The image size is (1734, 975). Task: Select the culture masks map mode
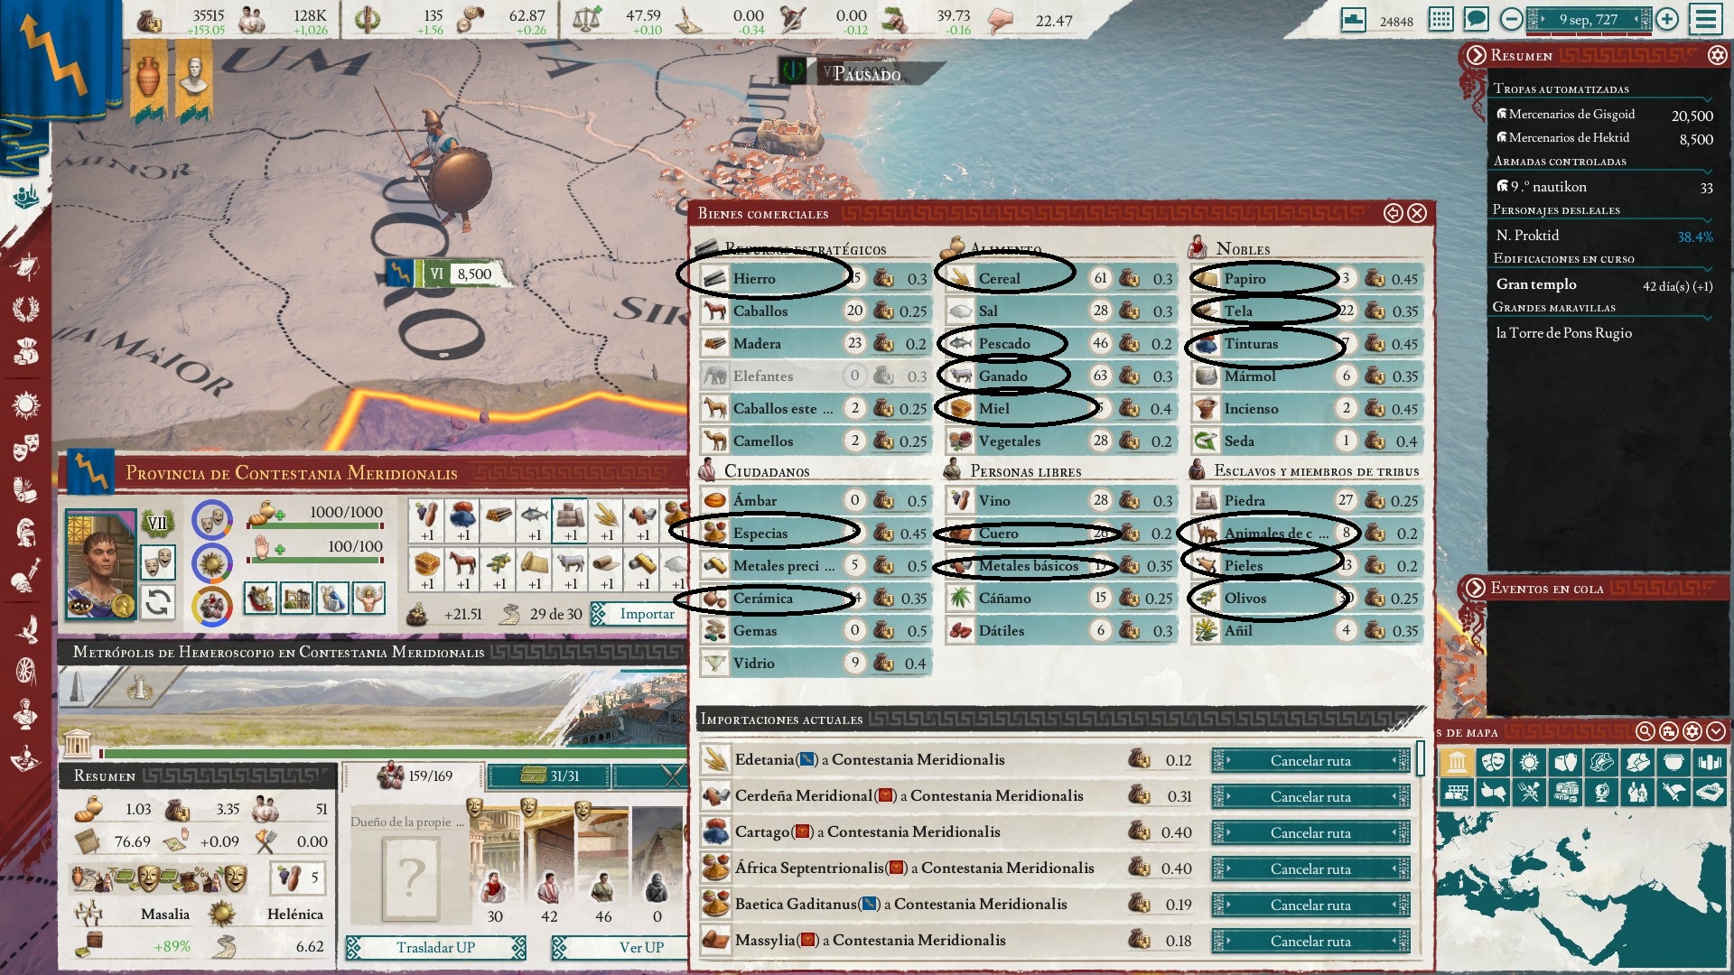[1493, 762]
